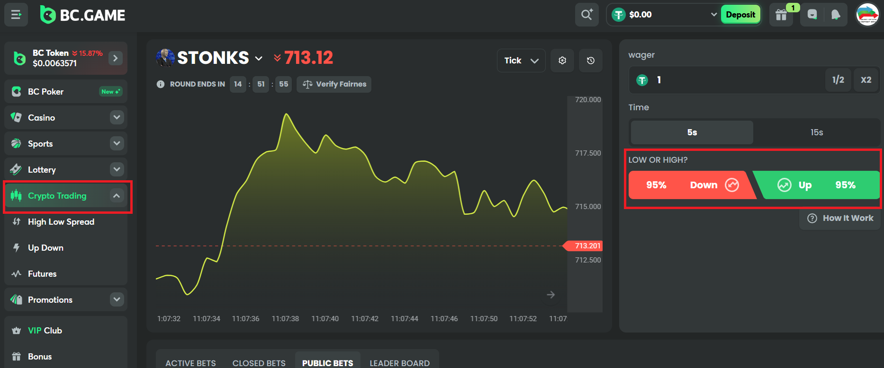Bet Down at 95%
The height and width of the screenshot is (368, 884).
(692, 185)
